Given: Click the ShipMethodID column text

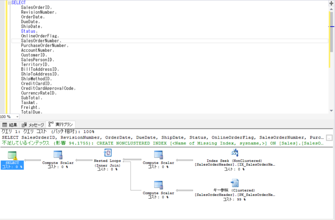Looking at the screenshot, I should [35, 79].
